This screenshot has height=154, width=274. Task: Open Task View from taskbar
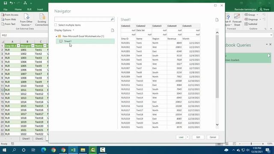pyautogui.click(x=33, y=150)
